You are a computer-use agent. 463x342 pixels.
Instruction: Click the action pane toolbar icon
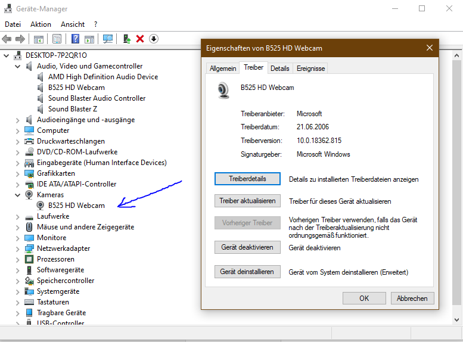pos(89,39)
